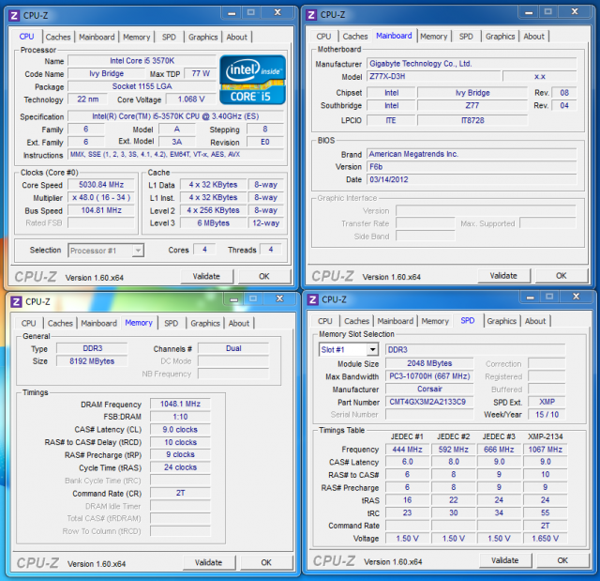
Task: Select About tab in Mainboard window
Action: 533,37
